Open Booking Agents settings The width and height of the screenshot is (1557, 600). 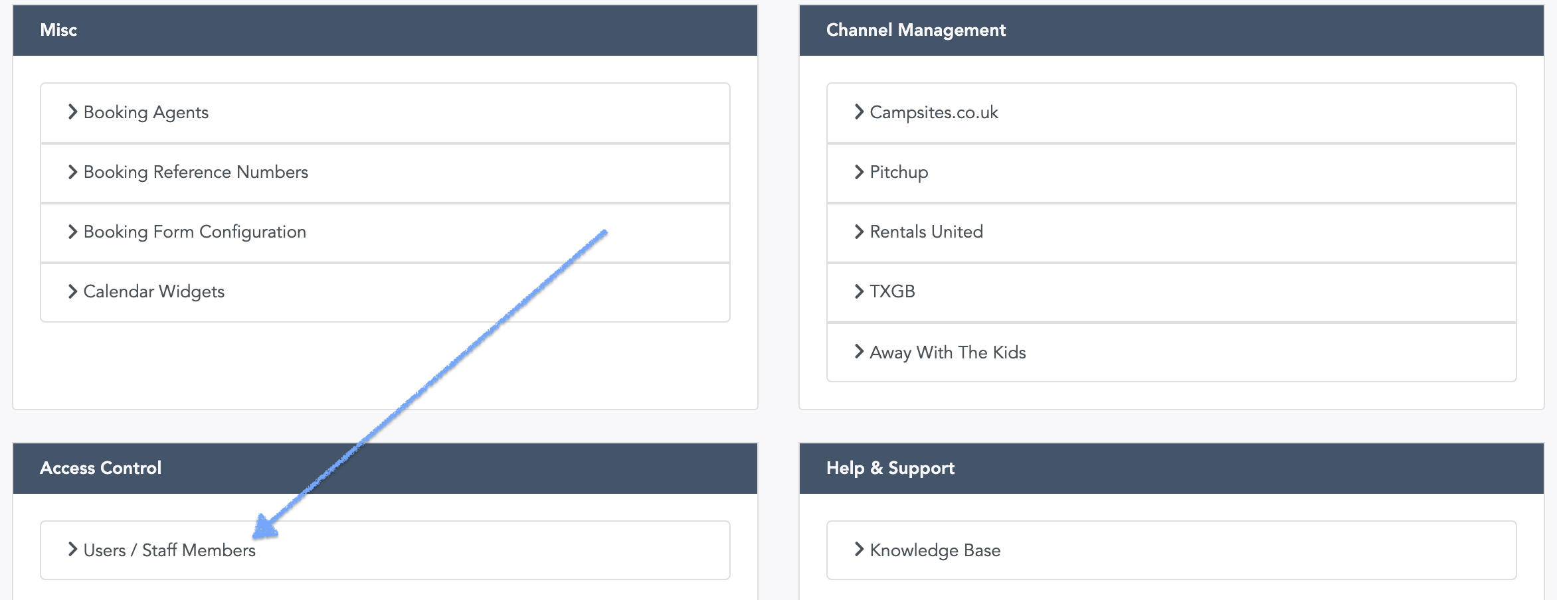point(385,113)
